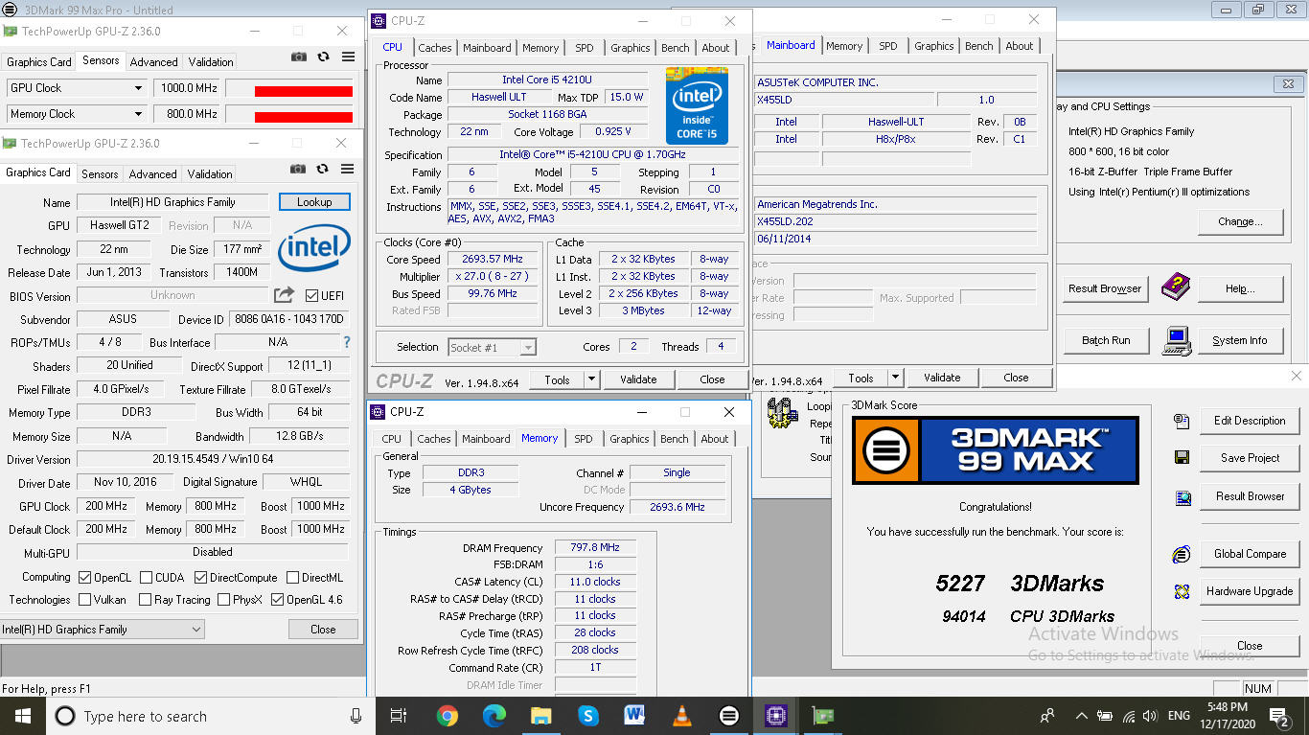1309x735 pixels.
Task: Open File Explorer from the taskbar
Action: coord(541,716)
